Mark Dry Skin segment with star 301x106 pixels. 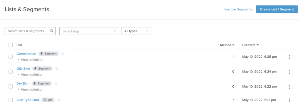(x=56, y=83)
